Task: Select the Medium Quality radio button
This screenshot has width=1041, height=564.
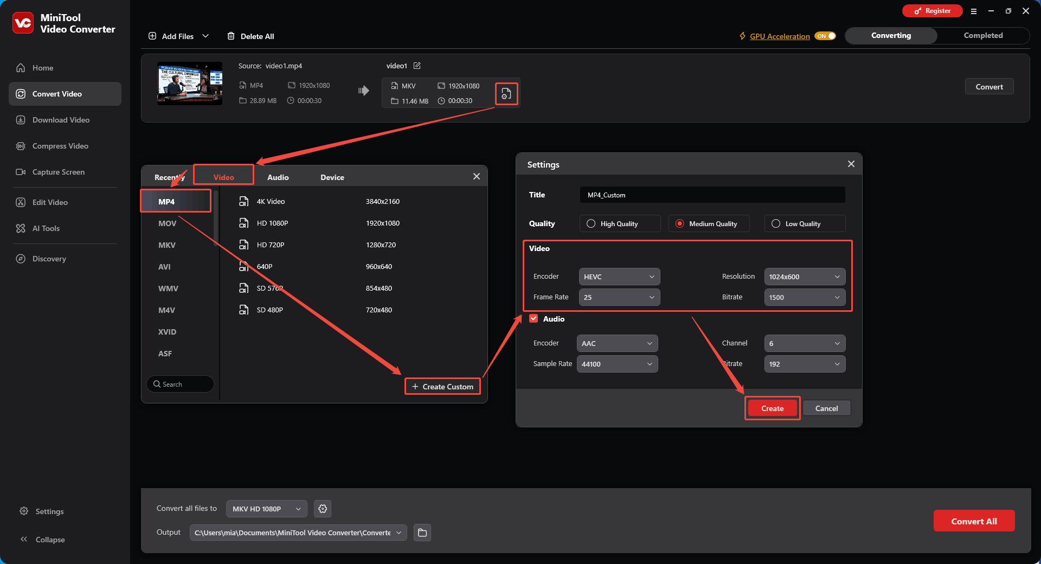Action: point(679,223)
